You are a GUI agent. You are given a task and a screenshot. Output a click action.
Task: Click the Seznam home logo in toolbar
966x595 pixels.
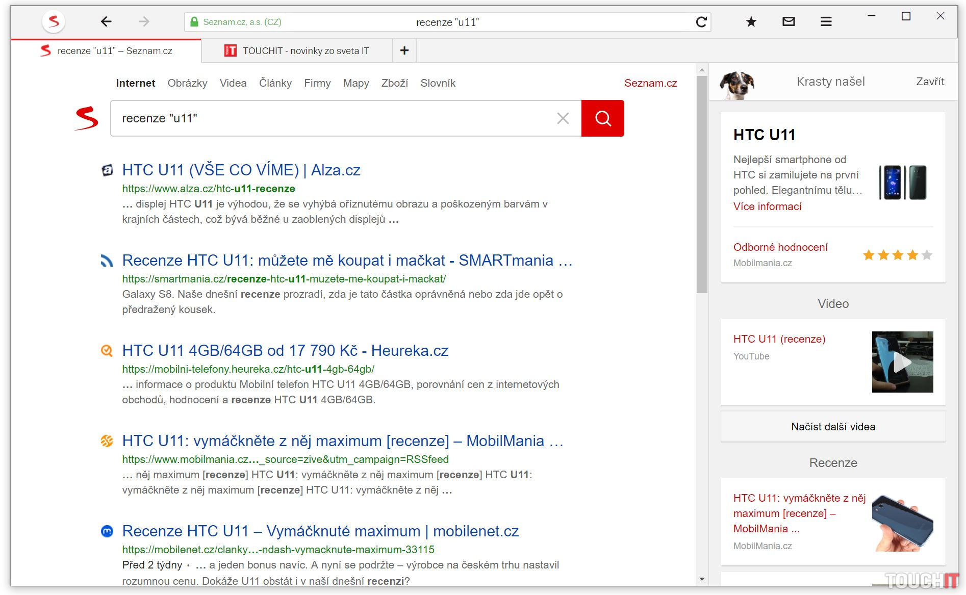[54, 21]
